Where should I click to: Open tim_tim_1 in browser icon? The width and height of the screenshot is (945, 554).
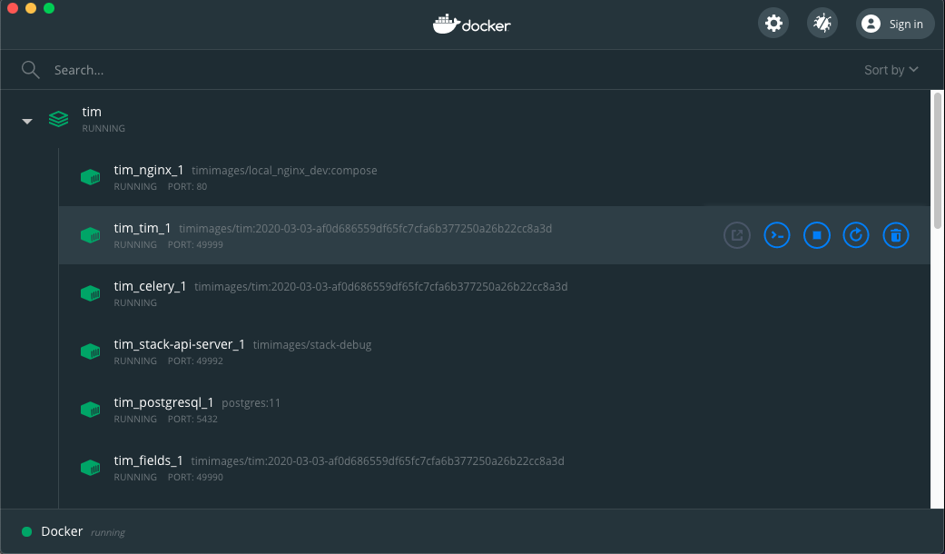pos(737,235)
